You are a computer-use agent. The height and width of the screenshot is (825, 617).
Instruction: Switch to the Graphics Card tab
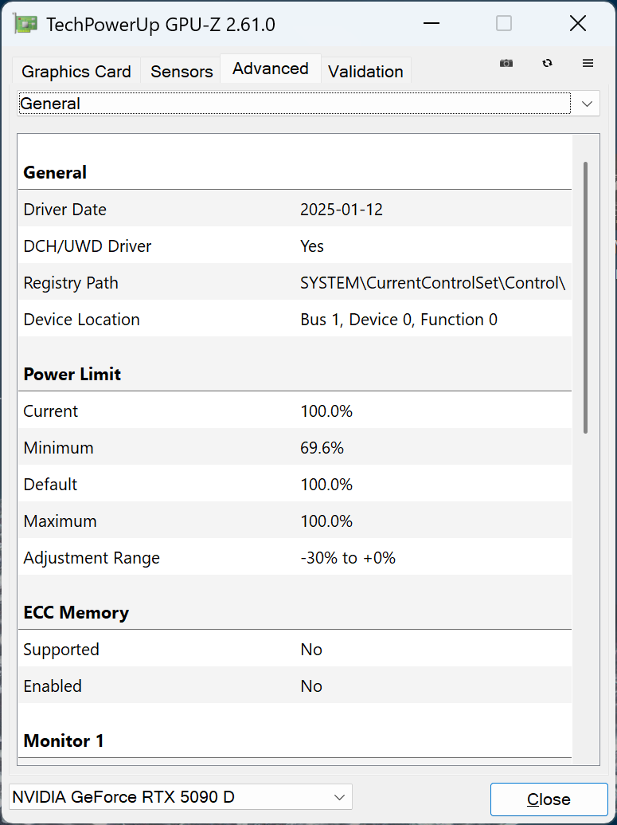tap(76, 71)
